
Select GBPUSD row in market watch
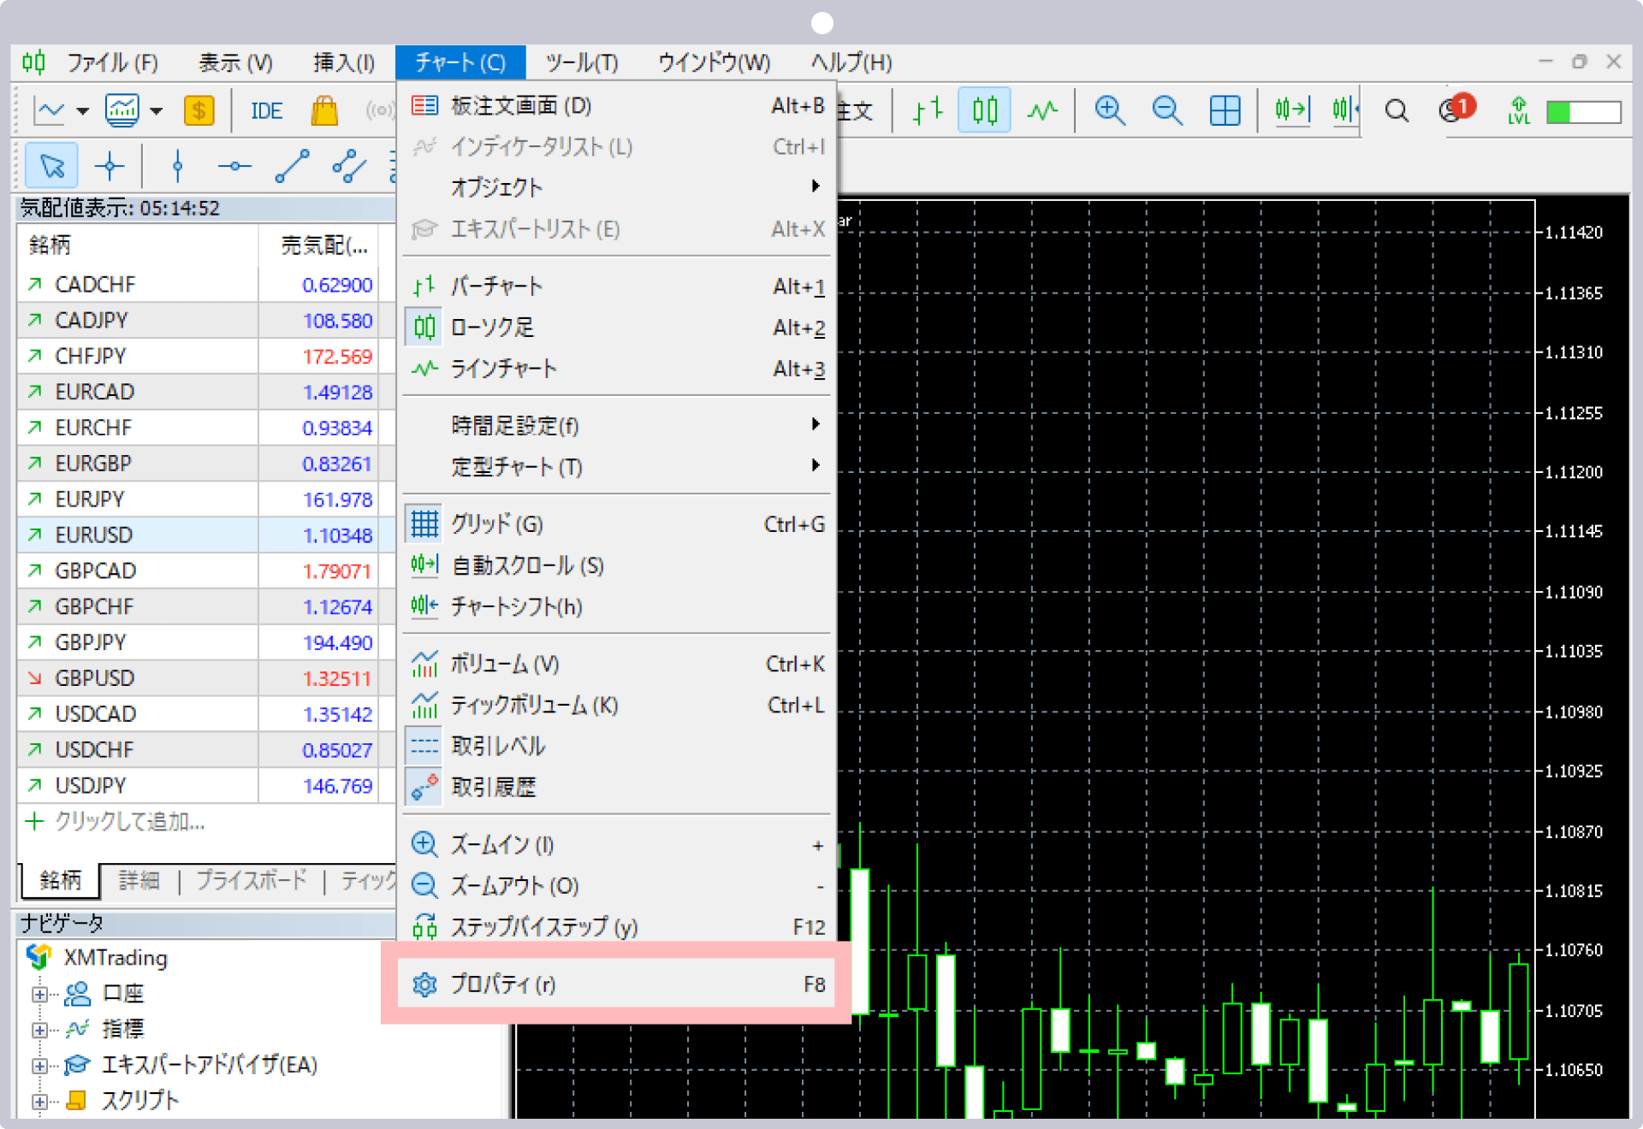click(x=205, y=677)
